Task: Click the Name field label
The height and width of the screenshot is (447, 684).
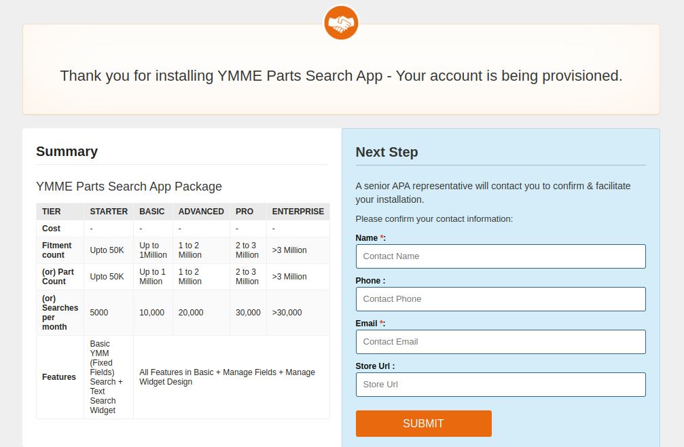Action: tap(370, 238)
